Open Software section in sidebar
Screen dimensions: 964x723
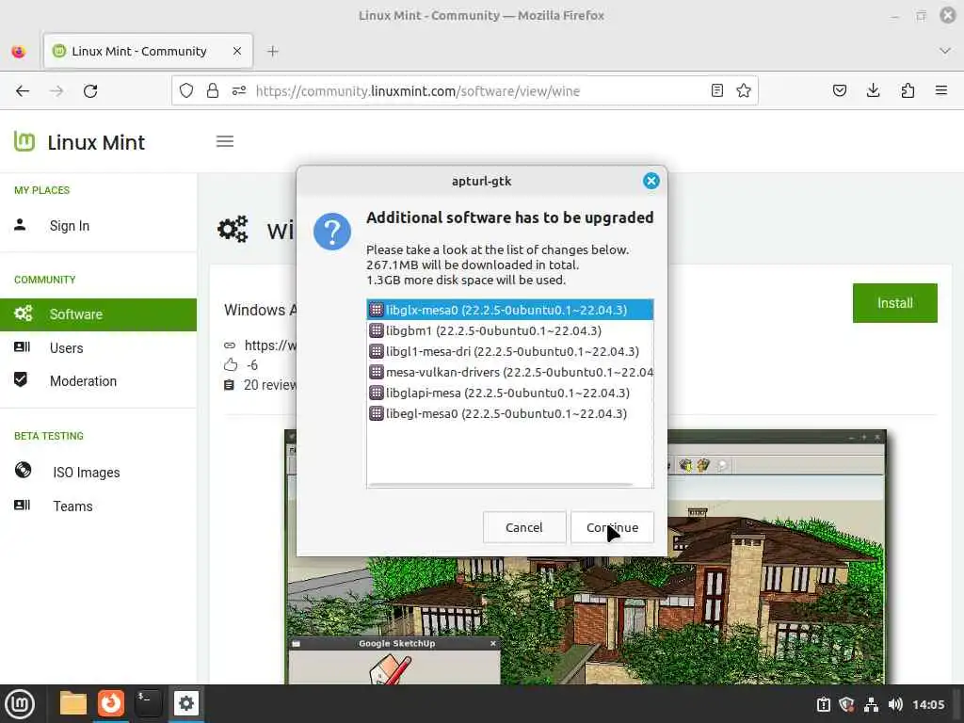coord(98,314)
